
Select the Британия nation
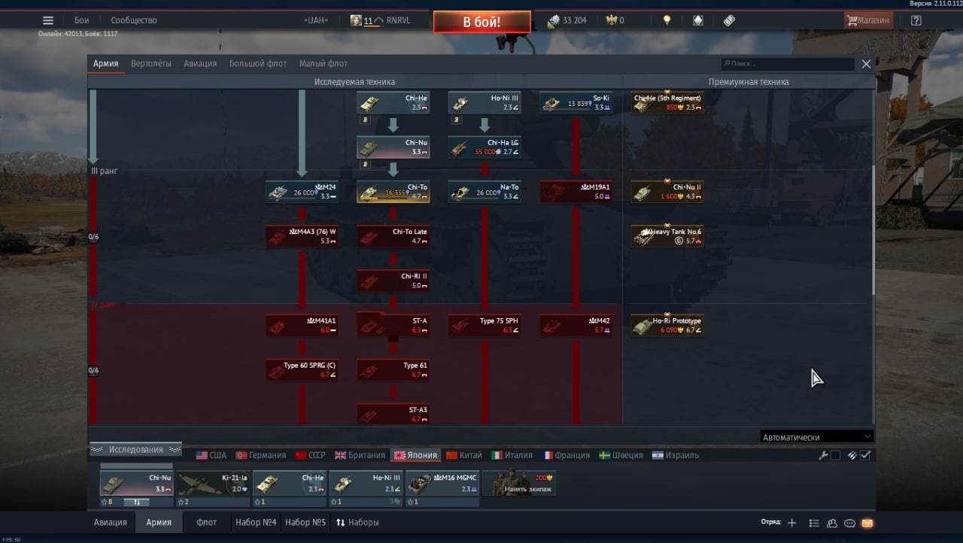359,455
